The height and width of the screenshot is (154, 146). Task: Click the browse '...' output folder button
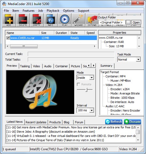coord(128,22)
